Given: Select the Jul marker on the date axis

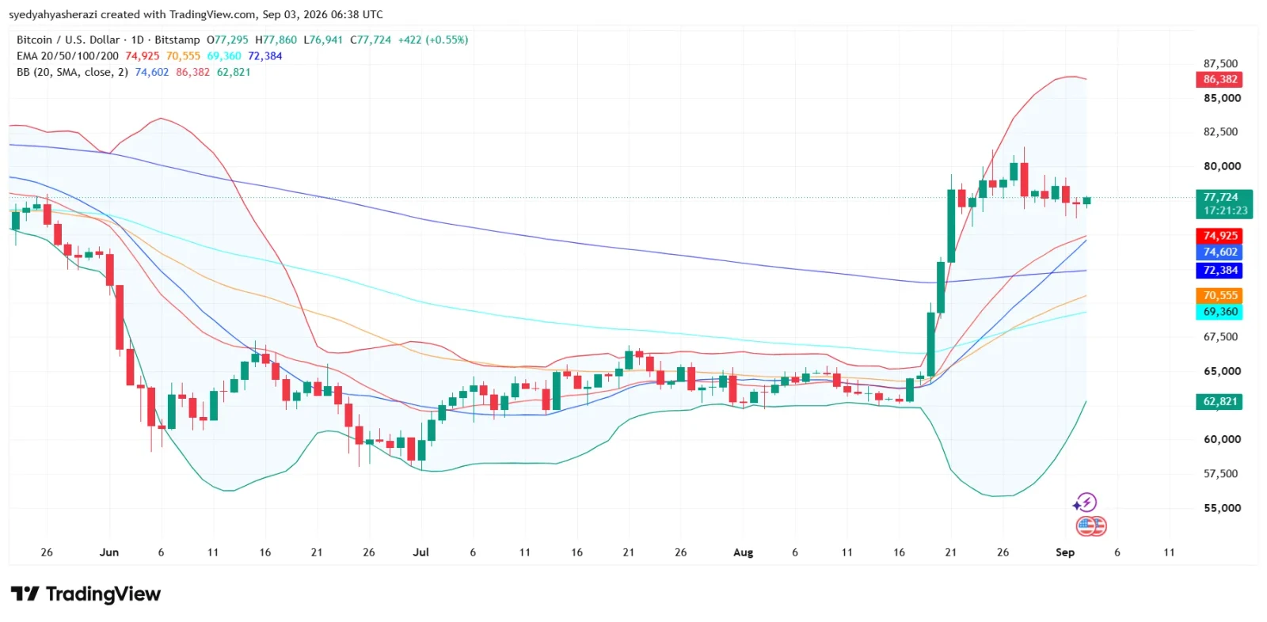Looking at the screenshot, I should (x=420, y=552).
